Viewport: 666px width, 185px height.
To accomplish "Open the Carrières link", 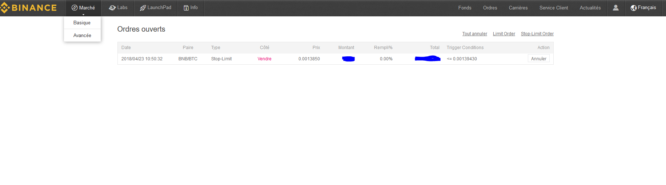I will click(518, 8).
